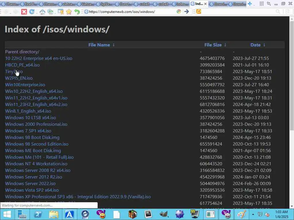This screenshot has height=220, width=294.
Task: Open the Paint palette taskbar icon
Action: (x=242, y=214)
